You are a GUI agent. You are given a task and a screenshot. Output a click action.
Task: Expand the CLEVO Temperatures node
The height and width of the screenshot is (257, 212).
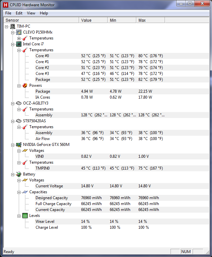tap(19, 38)
